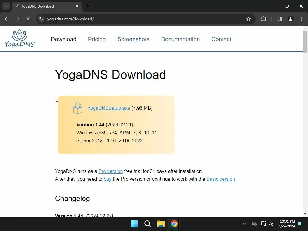Click the YogaDNS Download page heading
308x231 pixels.
pos(110,75)
